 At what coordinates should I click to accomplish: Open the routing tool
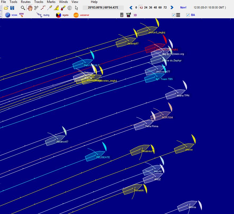(x=43, y=15)
